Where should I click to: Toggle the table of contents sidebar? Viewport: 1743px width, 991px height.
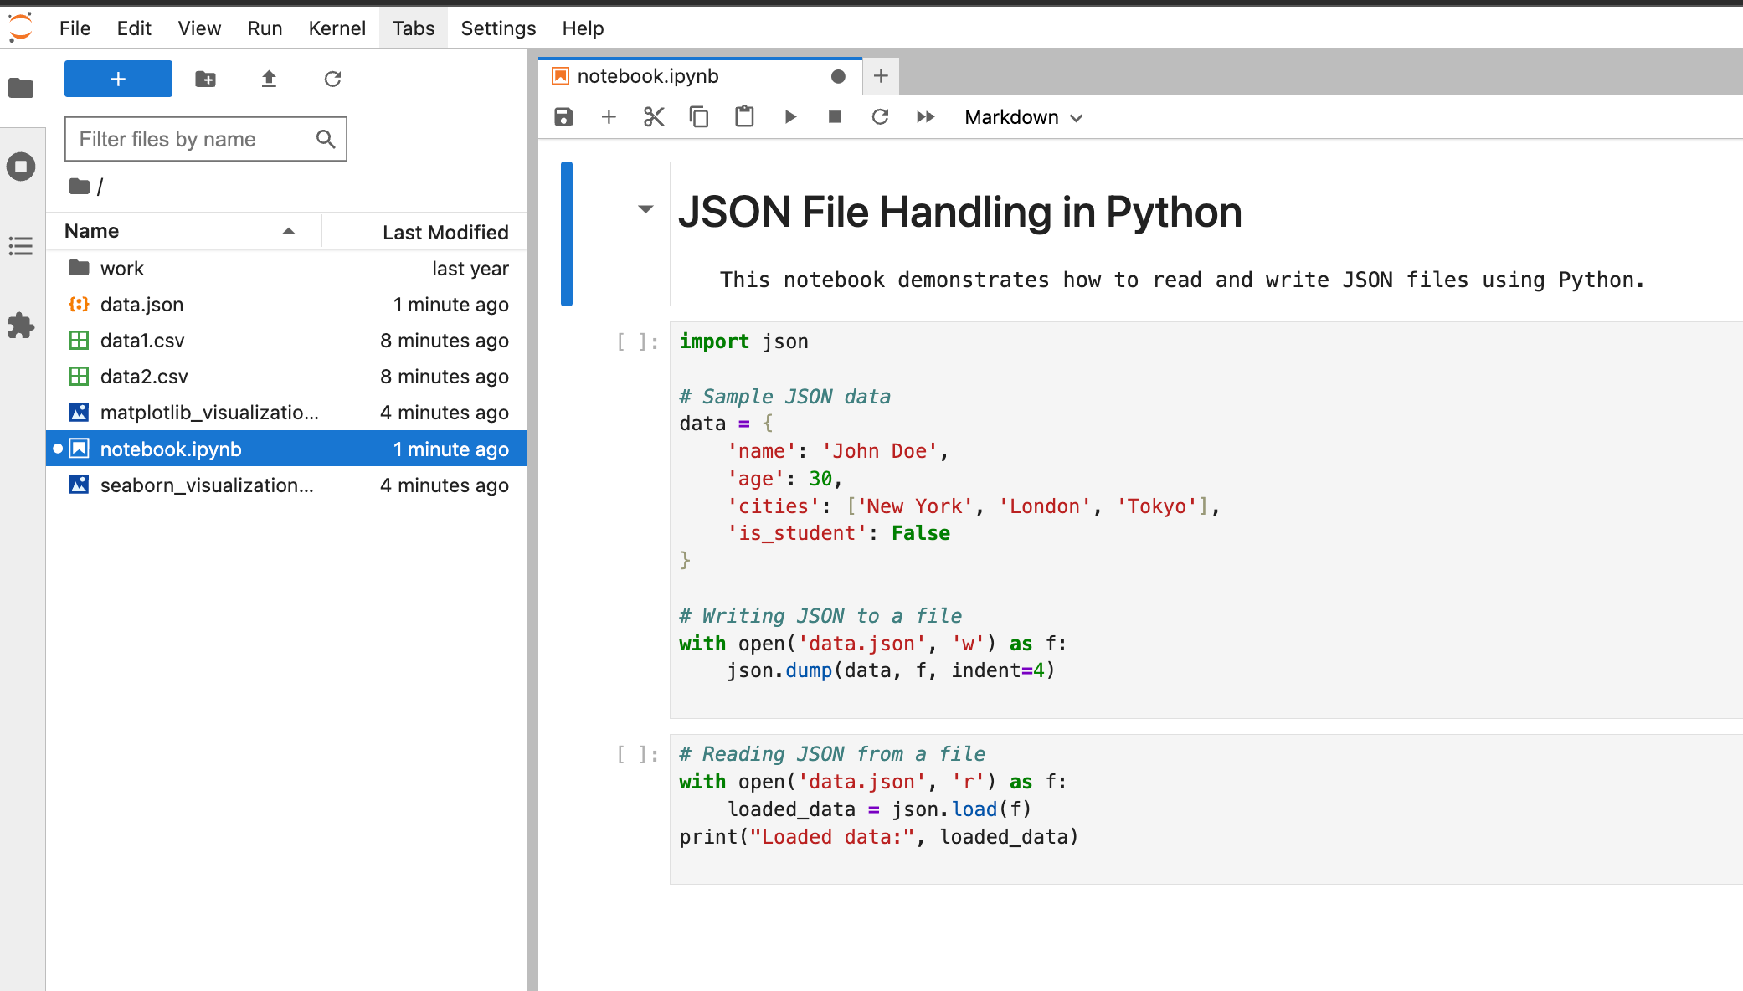tap(22, 247)
